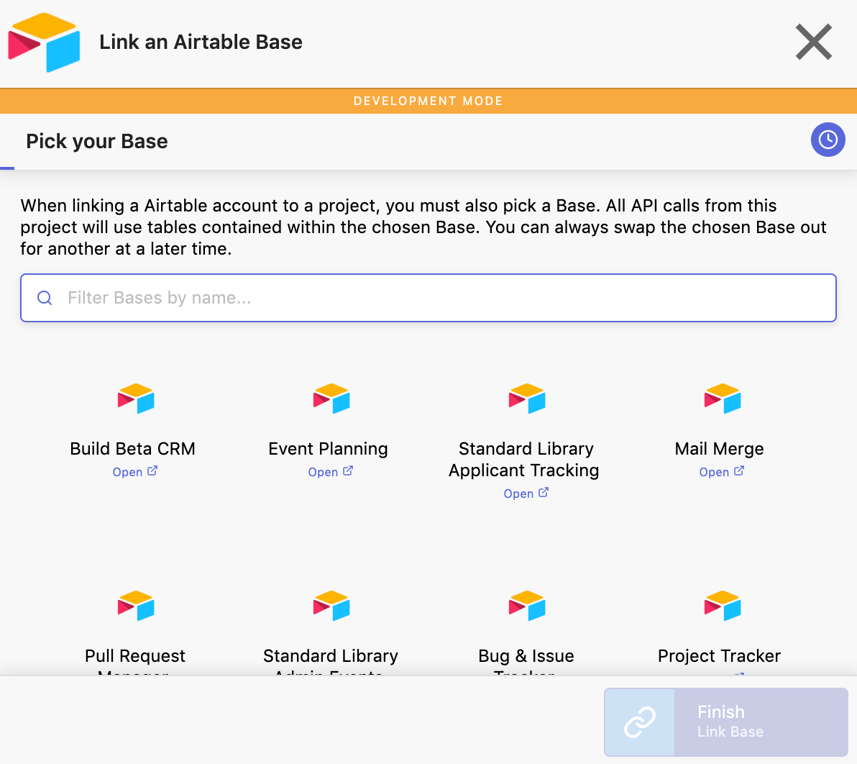857x764 pixels.
Task: Select the Pull Request Manager base icon
Action: point(136,606)
